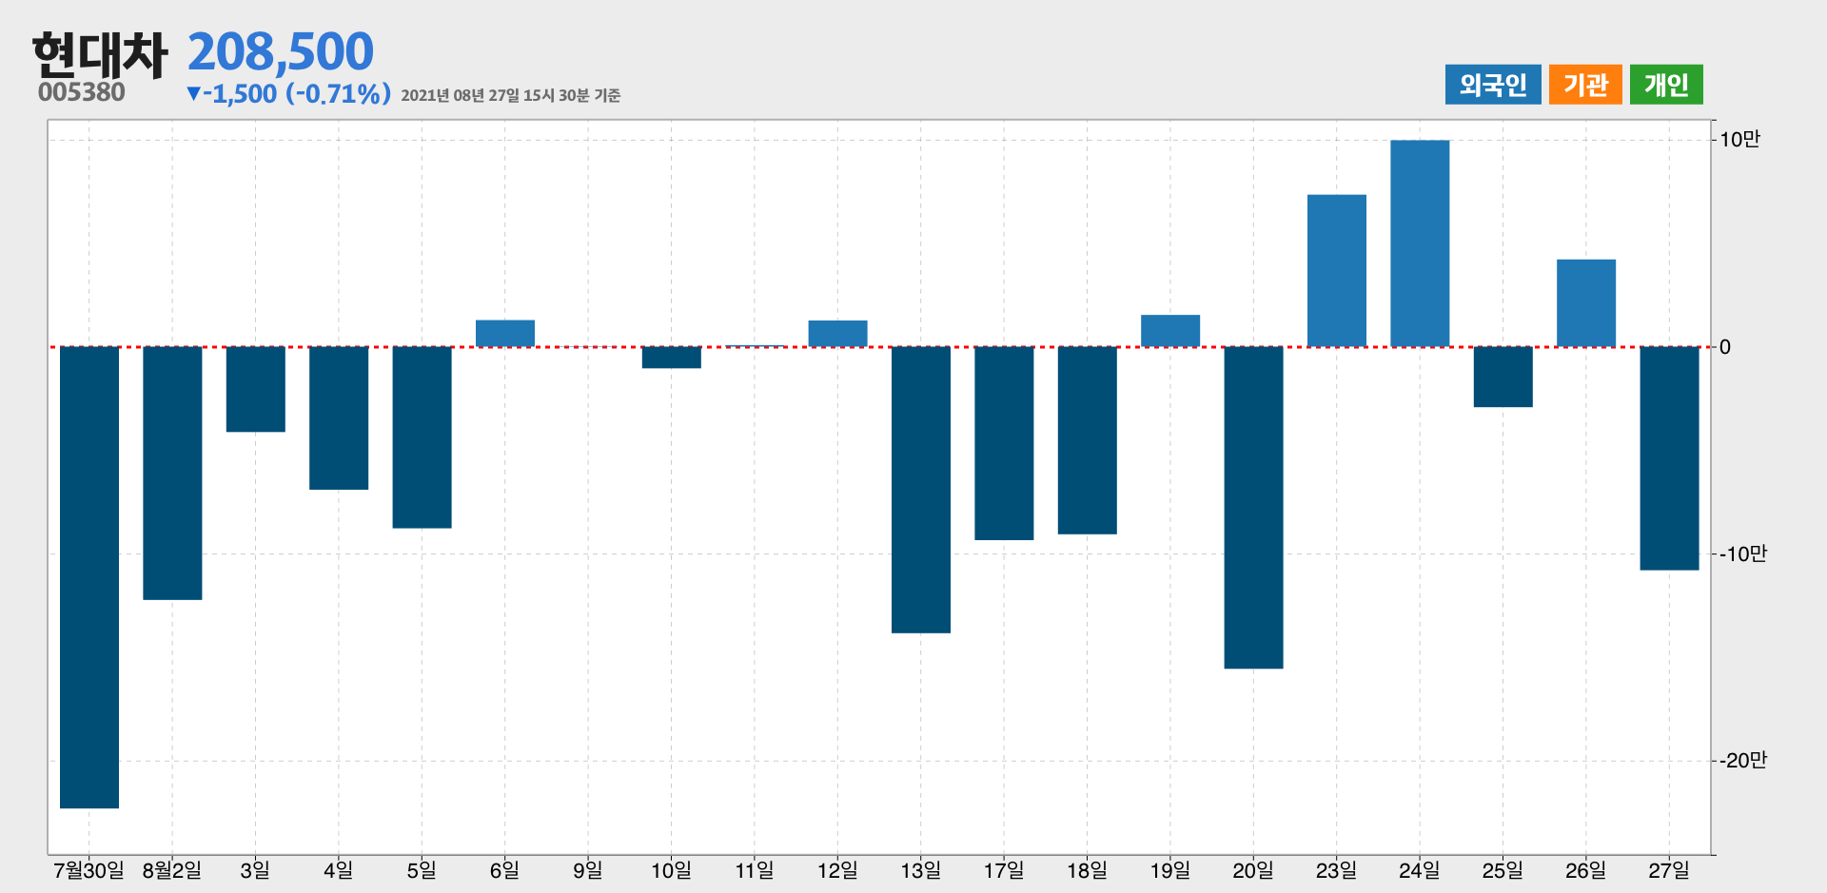Click the stock code 005380
The width and height of the screenshot is (1827, 893).
tap(82, 92)
